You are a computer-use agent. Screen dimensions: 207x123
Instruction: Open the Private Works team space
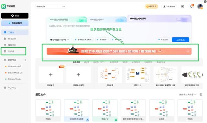pyautogui.click(x=15, y=79)
